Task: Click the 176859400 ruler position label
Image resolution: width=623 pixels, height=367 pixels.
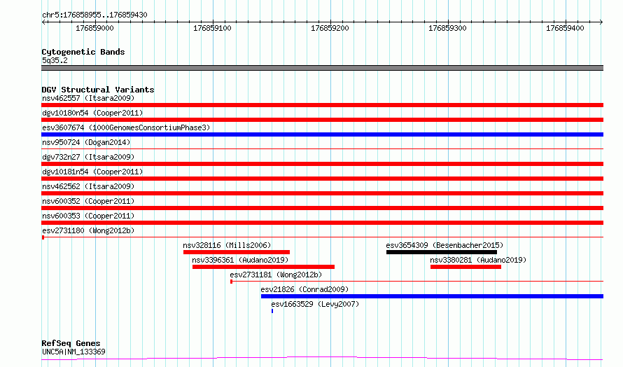Action: click(565, 28)
